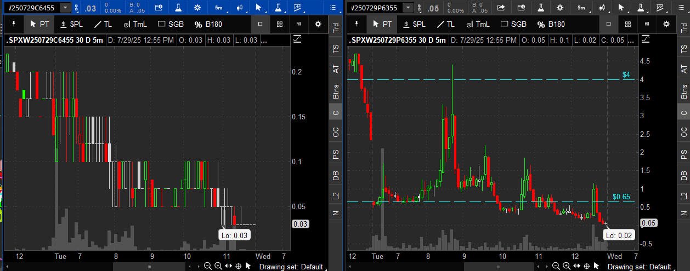Toggle the All button on right drawing toolbar
690x271 pixels.
coord(647,24)
